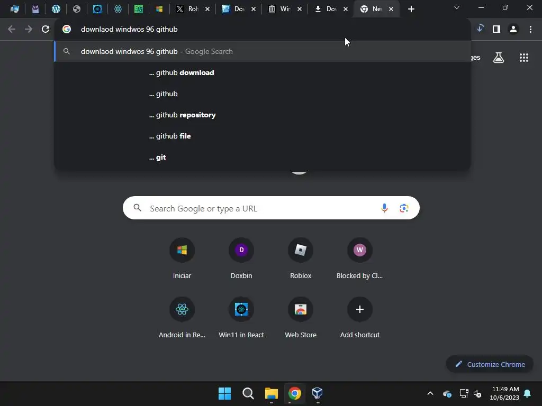542x406 pixels.
Task: Open the Google apps grid
Action: (524, 58)
